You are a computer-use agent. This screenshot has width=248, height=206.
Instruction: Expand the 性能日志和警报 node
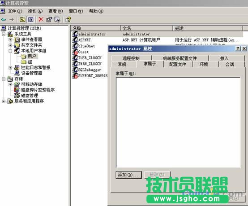coord(10,68)
